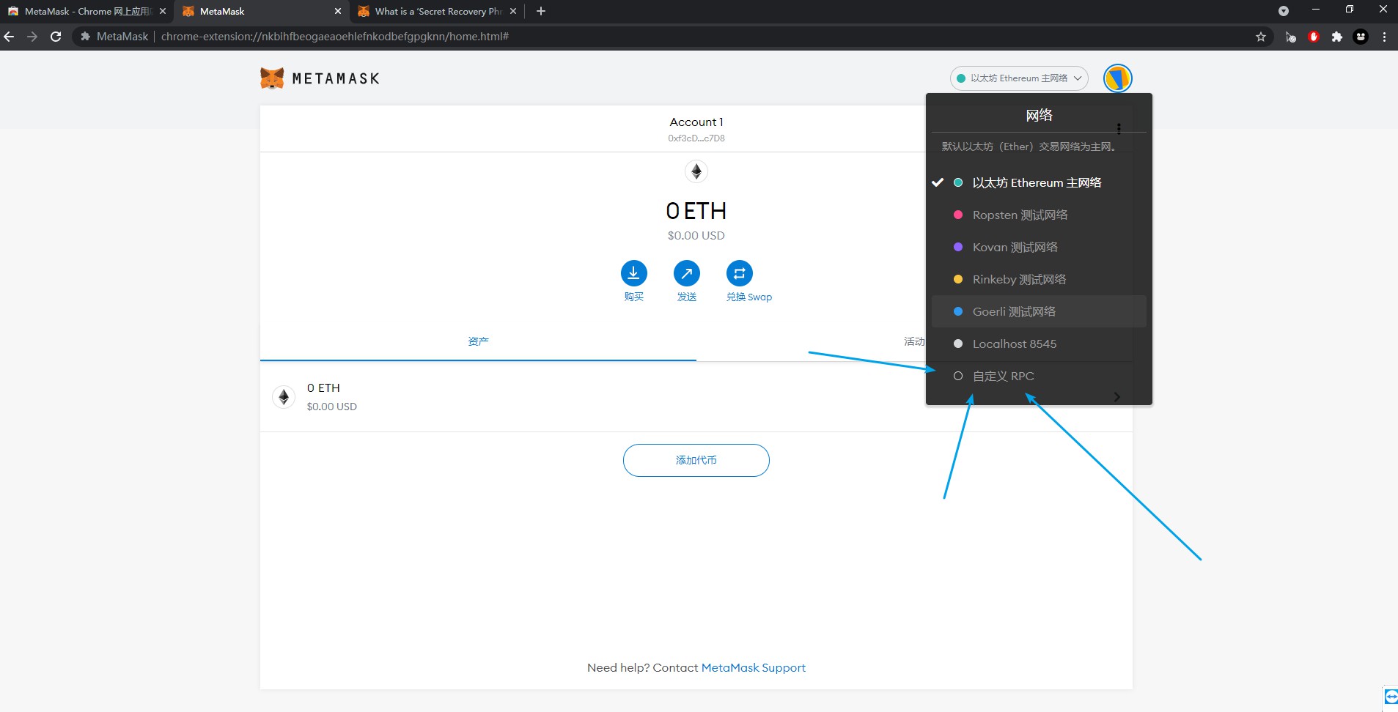Click the 添加代币 button
1398x712 pixels.
[x=696, y=460]
